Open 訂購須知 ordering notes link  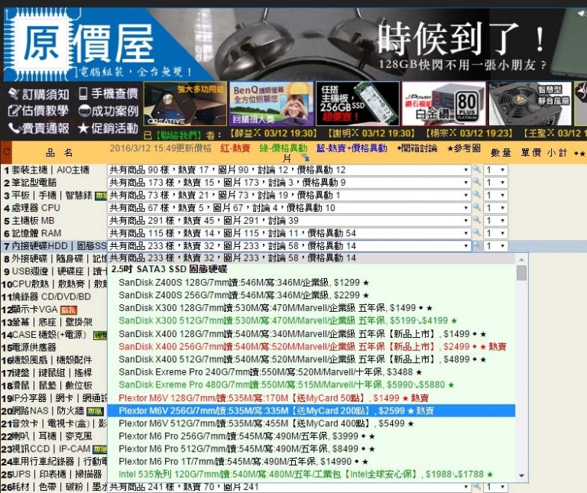pyautogui.click(x=39, y=94)
